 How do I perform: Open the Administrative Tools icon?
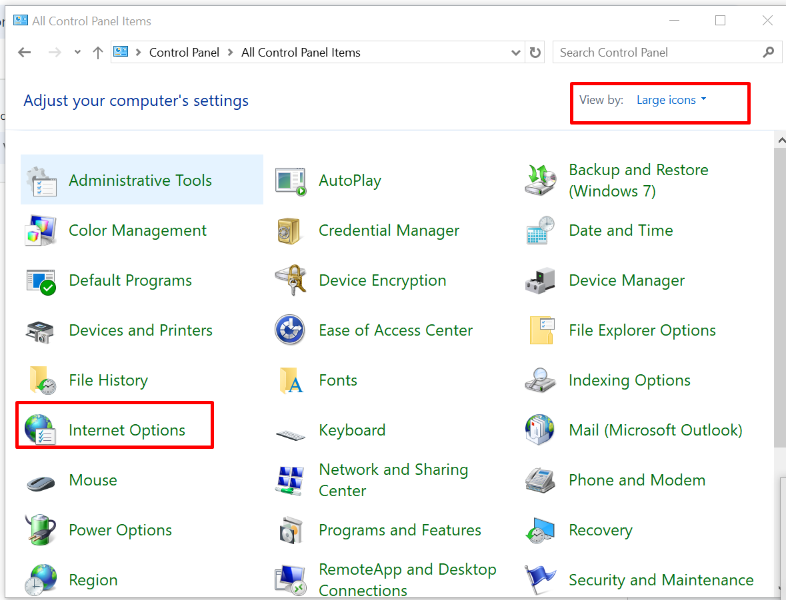41,180
